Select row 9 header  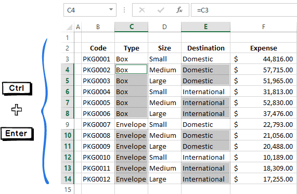pyautogui.click(x=68, y=124)
